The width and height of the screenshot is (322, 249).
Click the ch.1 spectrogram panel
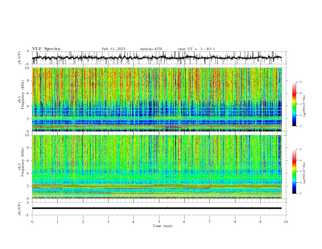157,99
